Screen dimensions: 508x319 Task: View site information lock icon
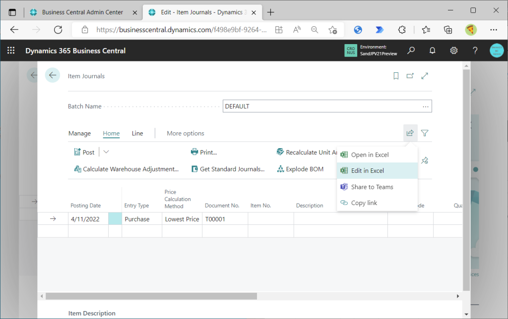pyautogui.click(x=85, y=30)
